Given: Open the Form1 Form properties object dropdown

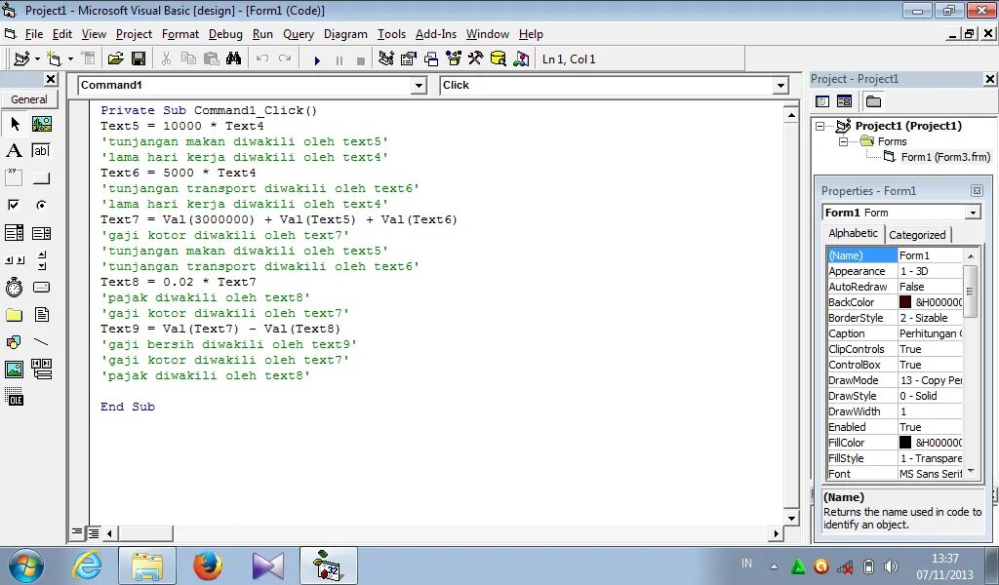Looking at the screenshot, I should tap(973, 213).
